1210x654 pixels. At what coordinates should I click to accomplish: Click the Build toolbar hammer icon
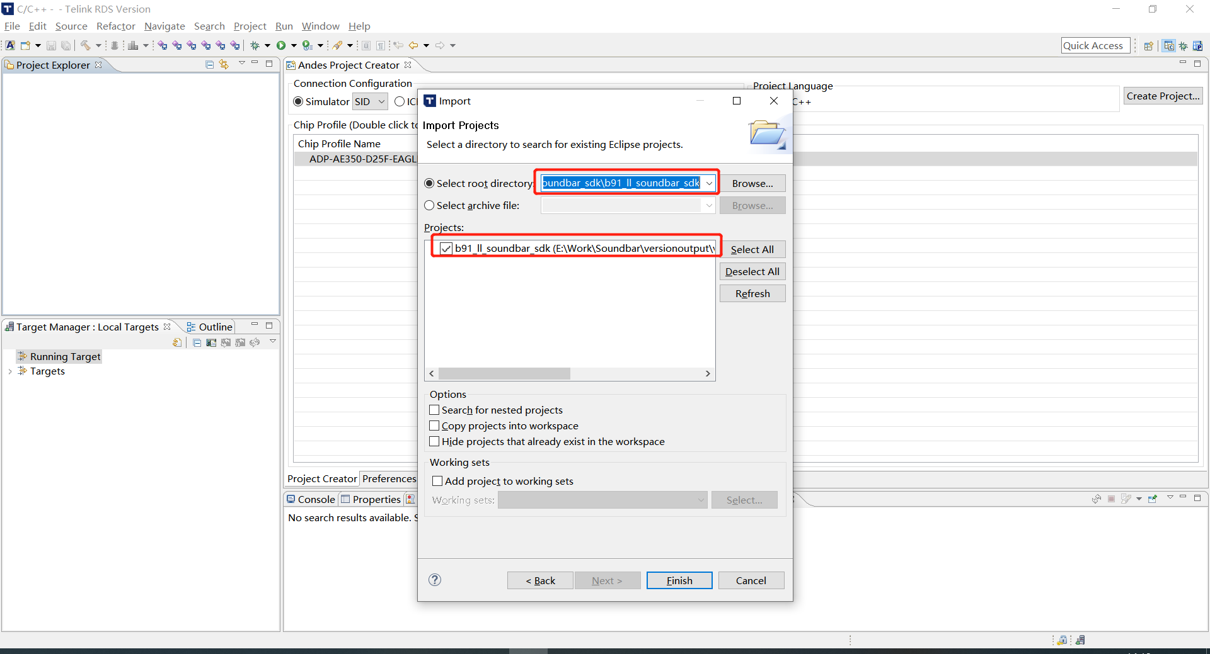click(x=86, y=45)
